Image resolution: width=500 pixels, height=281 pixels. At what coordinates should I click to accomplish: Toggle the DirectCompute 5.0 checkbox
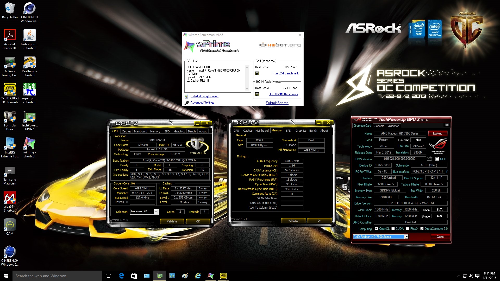[x=422, y=229]
